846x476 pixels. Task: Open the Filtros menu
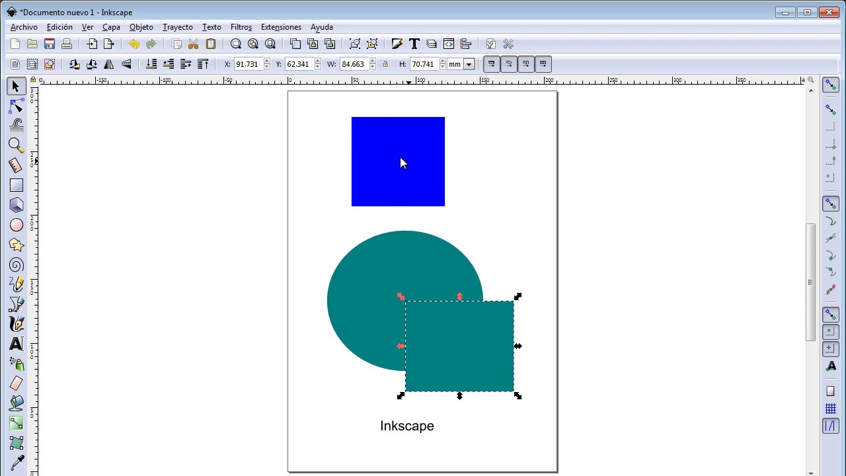coord(241,27)
